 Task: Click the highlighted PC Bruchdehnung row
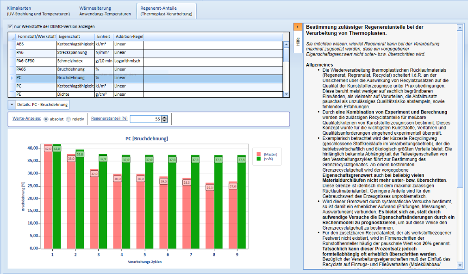(x=146, y=78)
